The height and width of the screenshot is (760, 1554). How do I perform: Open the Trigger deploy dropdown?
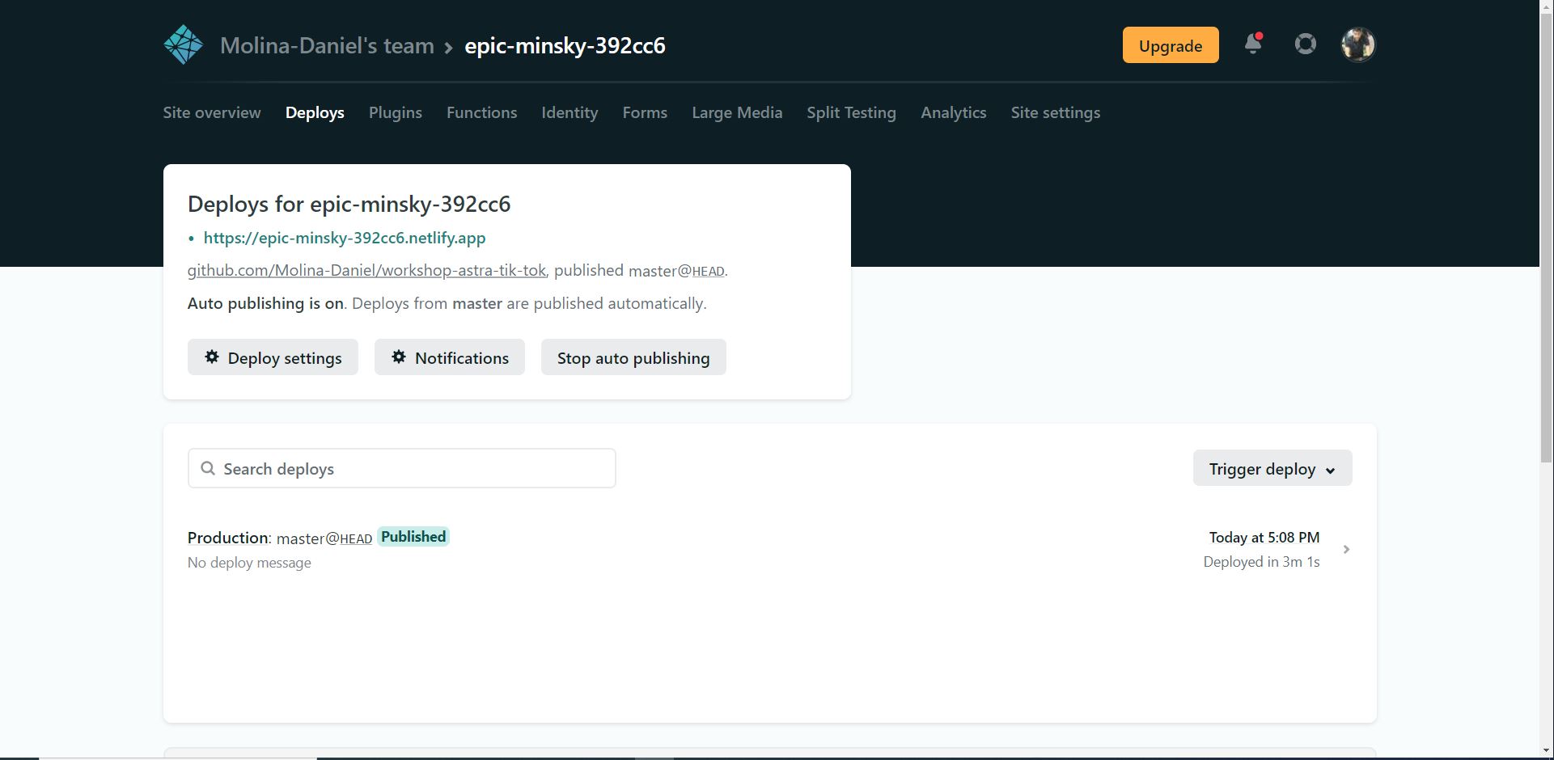pos(1272,468)
